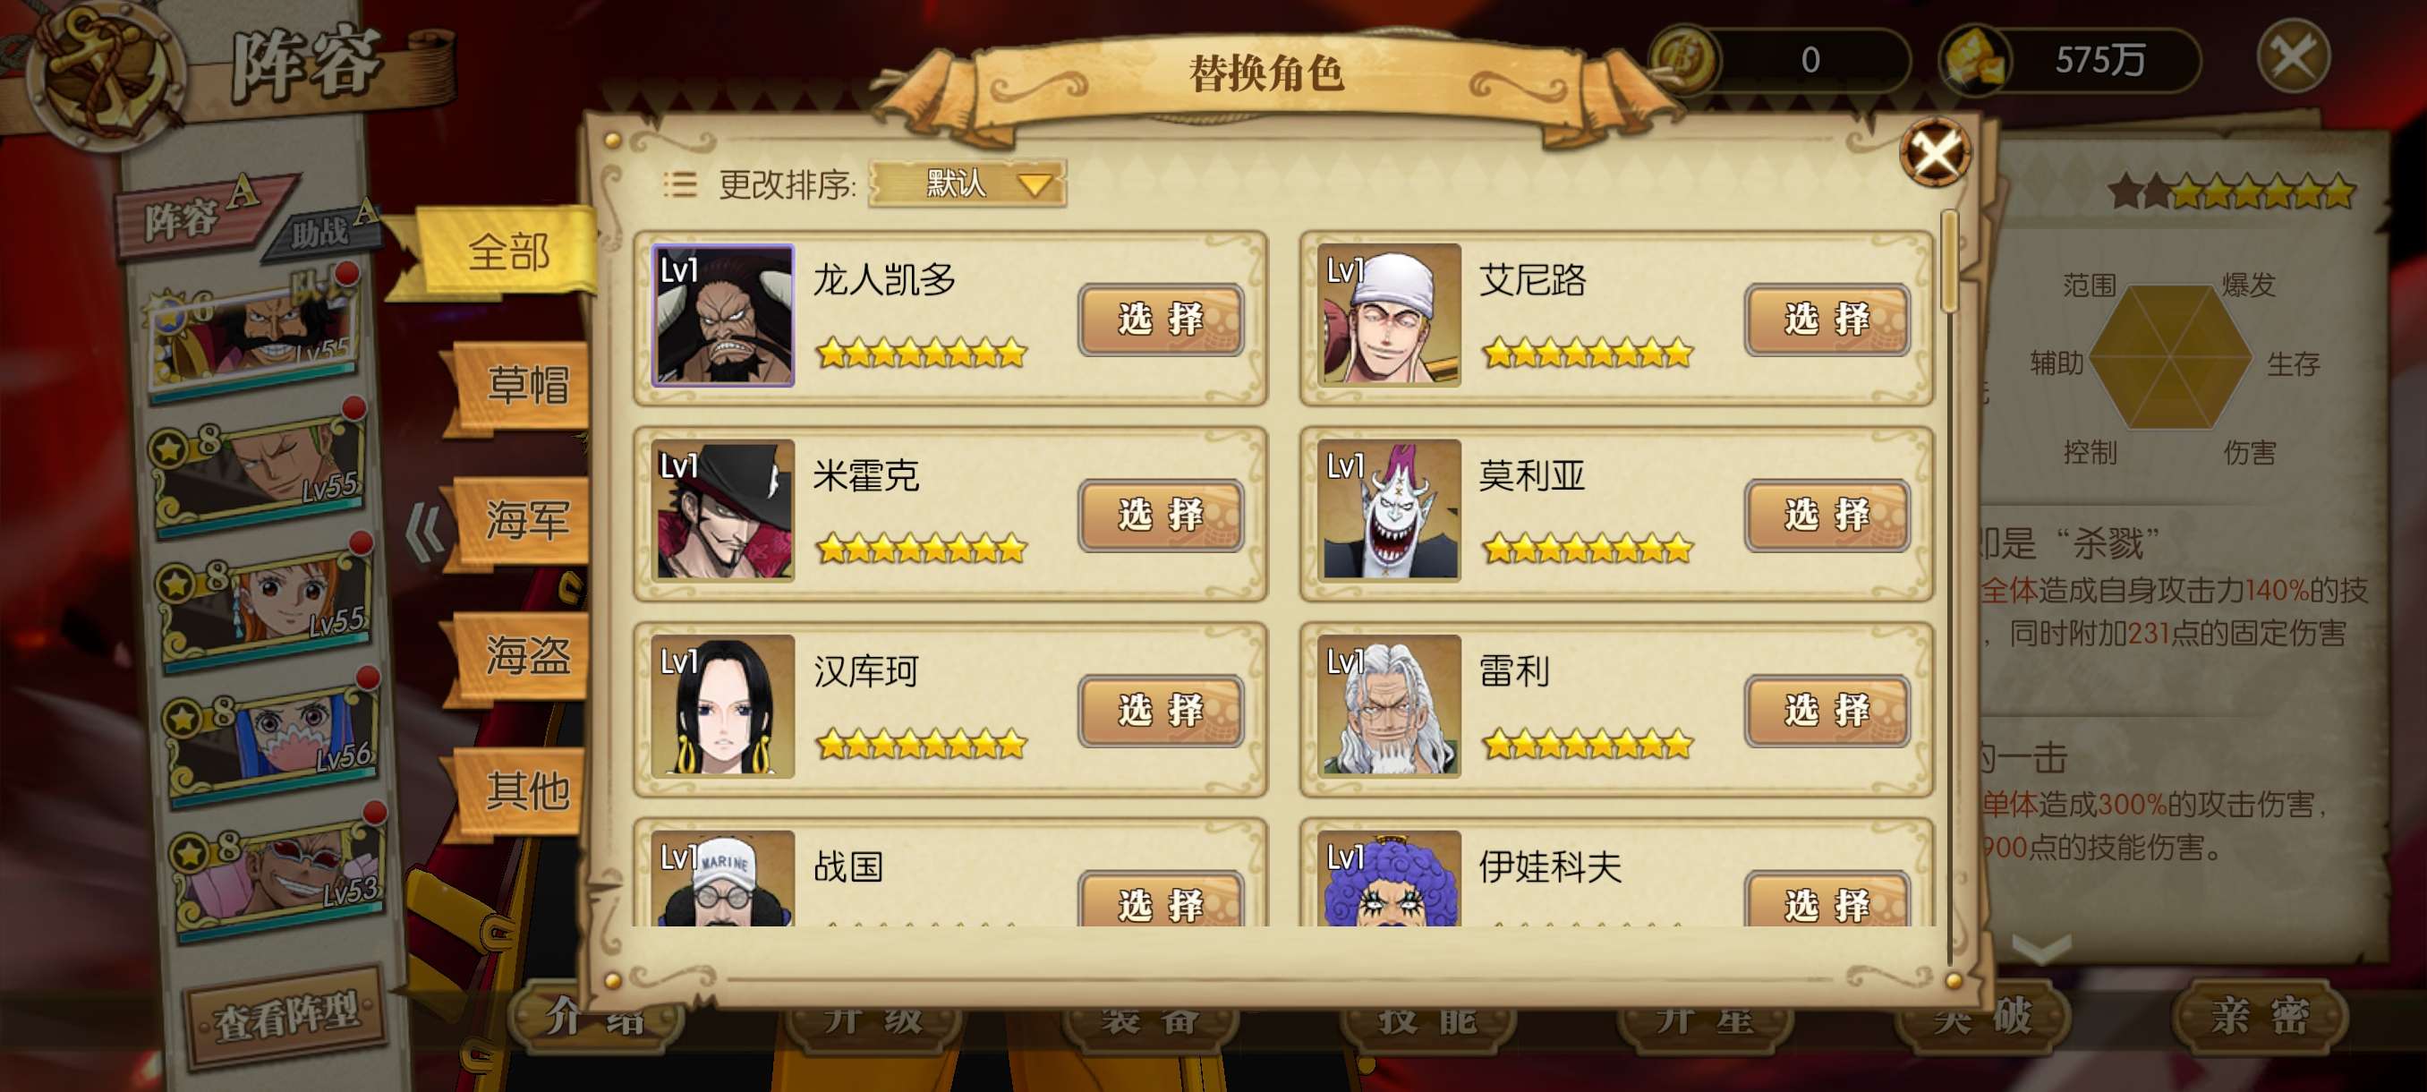Click the list icon beside 更改排序
Viewport: 2427px width, 1092px height.
click(x=679, y=184)
